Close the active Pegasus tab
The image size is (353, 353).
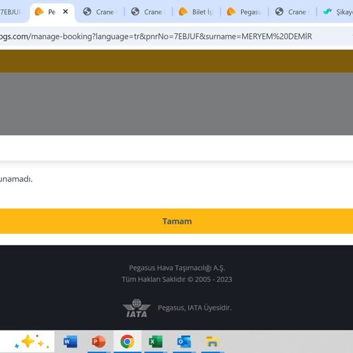66,11
